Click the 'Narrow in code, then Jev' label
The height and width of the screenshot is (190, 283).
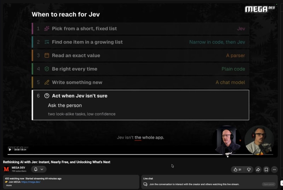click(x=217, y=42)
